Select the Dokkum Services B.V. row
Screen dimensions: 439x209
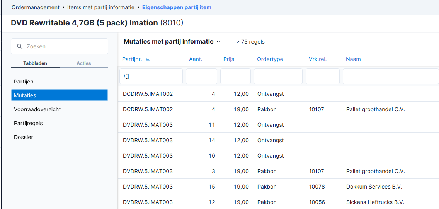(x=278, y=187)
